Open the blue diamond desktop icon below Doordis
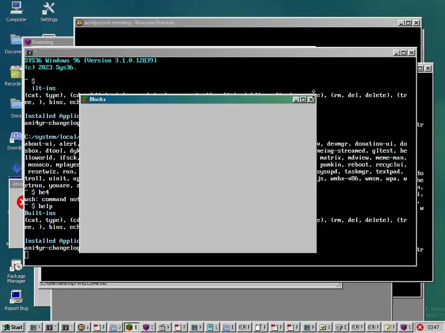This screenshot has width=445, height=333. click(x=16, y=168)
